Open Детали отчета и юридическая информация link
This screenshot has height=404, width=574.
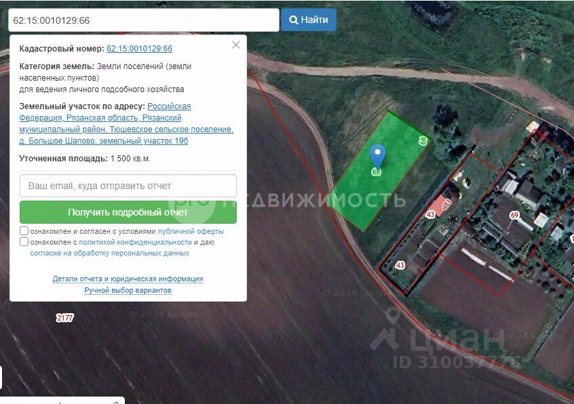coord(128,279)
